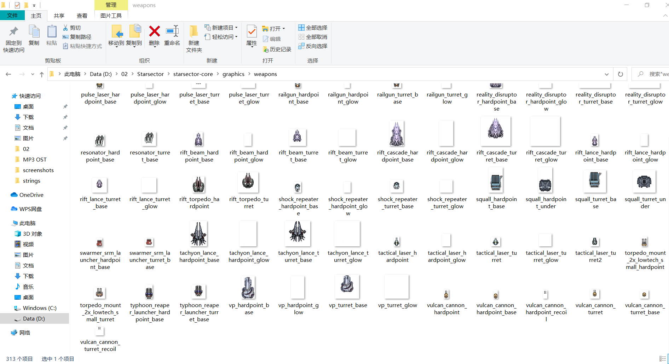This screenshot has height=364, width=669.
Task: Expand the 新建项目 dropdown
Action: (x=236, y=27)
